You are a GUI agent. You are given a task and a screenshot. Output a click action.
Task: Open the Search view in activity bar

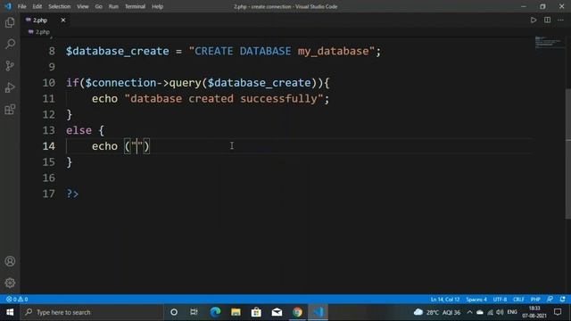pos(10,45)
